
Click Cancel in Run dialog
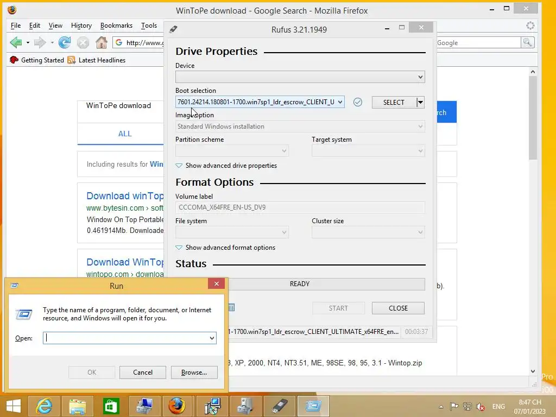143,372
